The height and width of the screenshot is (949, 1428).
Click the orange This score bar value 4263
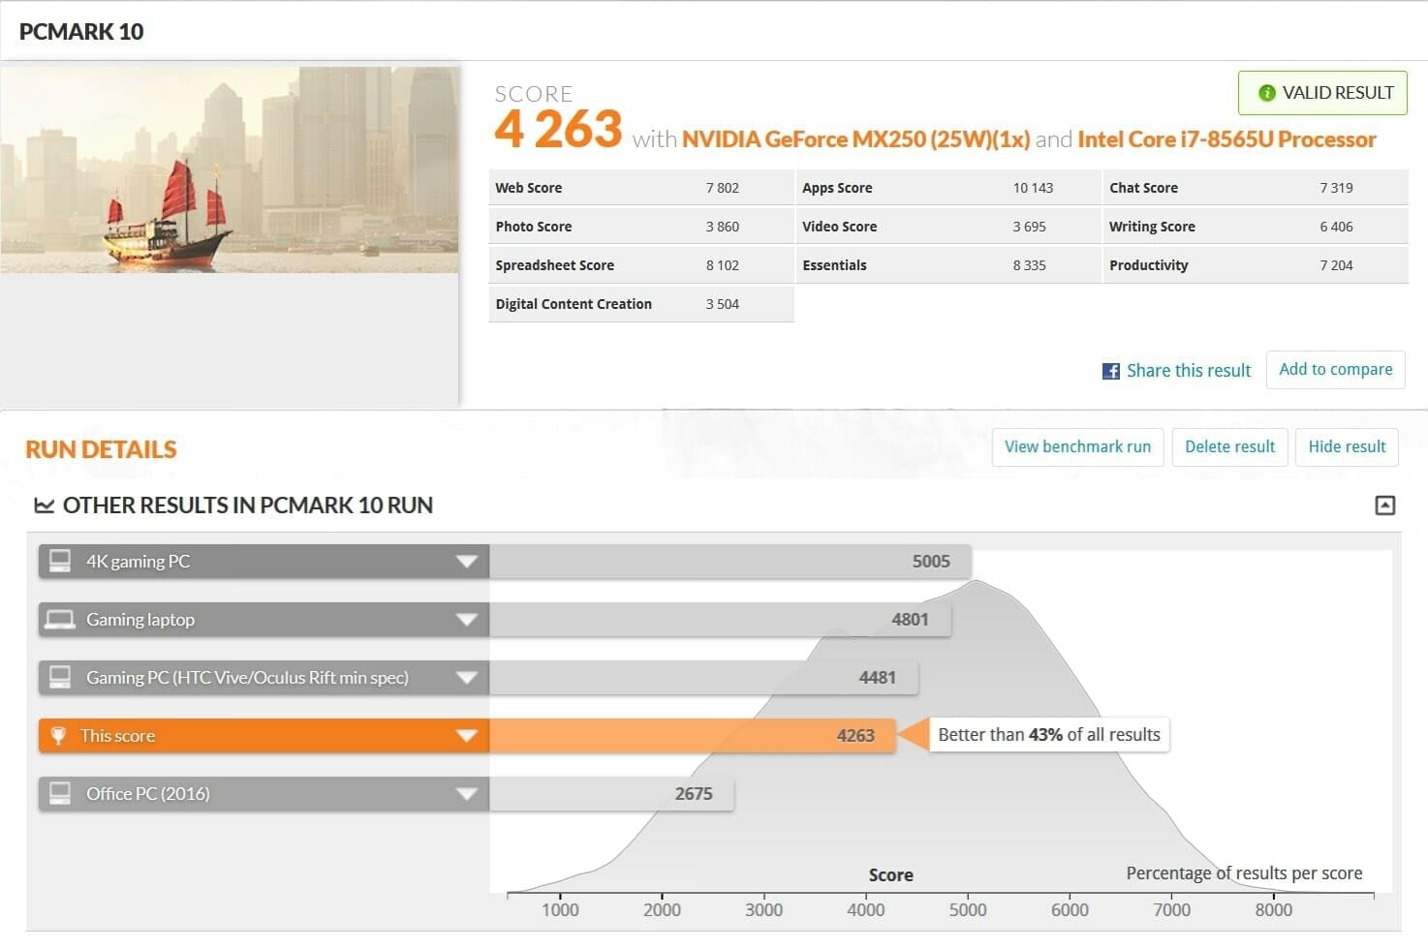coord(855,736)
